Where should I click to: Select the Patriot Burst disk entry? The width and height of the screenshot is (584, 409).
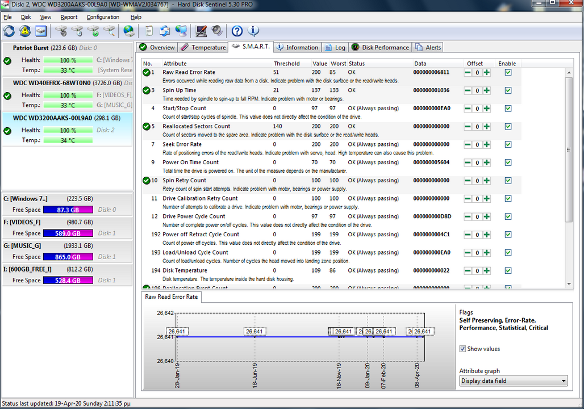68,60
